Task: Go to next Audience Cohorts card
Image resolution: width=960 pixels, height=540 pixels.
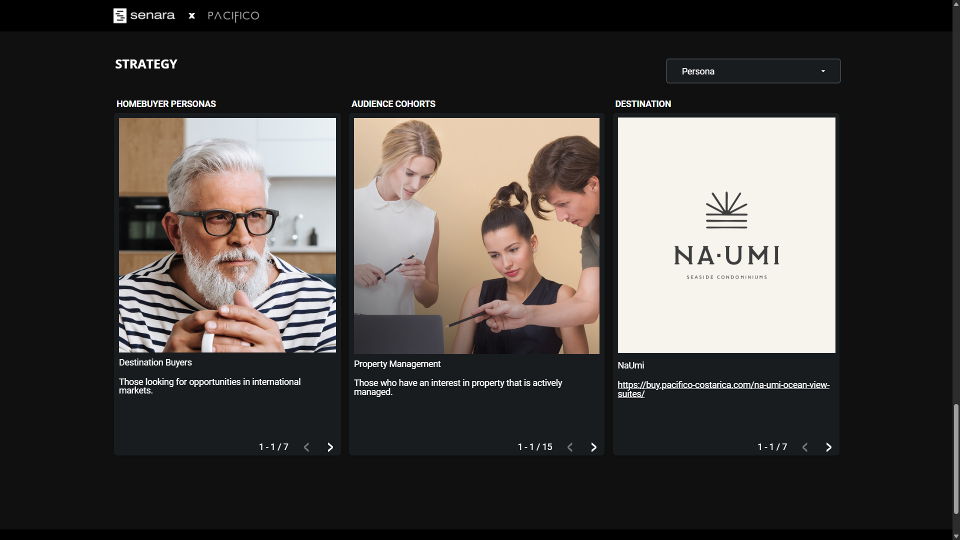Action: (x=593, y=447)
